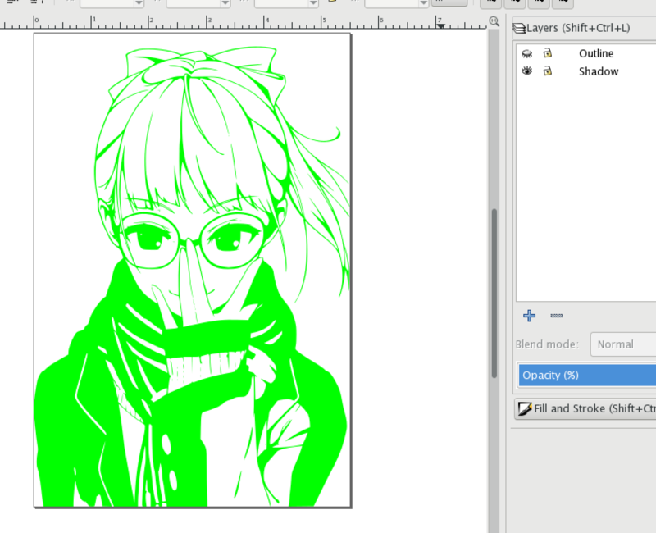Toggle the lock on the Shadow layer
The width and height of the screenshot is (656, 533).
pyautogui.click(x=547, y=71)
